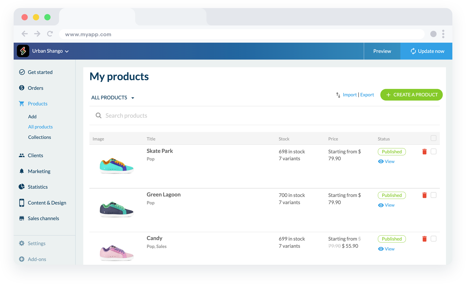This screenshot has height=284, width=466.
Task: Select the Products cart icon in sidebar
Action: pos(22,103)
